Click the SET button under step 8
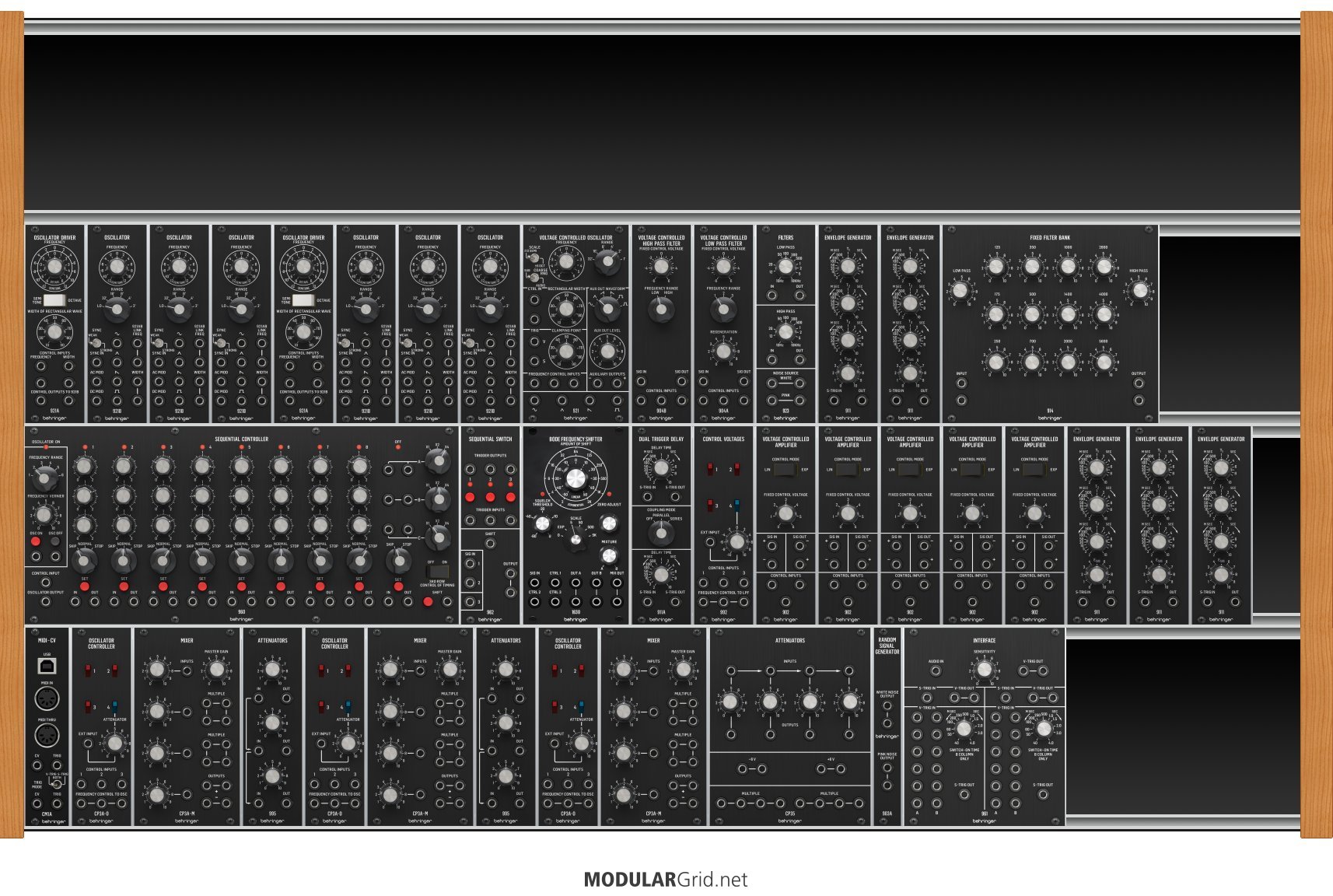This screenshot has height=896, width=1333. [359, 586]
